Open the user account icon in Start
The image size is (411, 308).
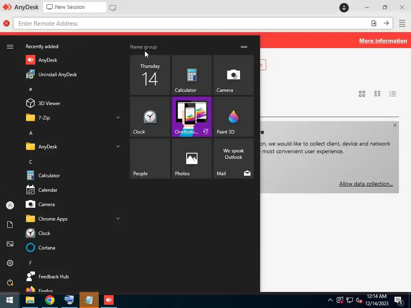pyautogui.click(x=10, y=205)
